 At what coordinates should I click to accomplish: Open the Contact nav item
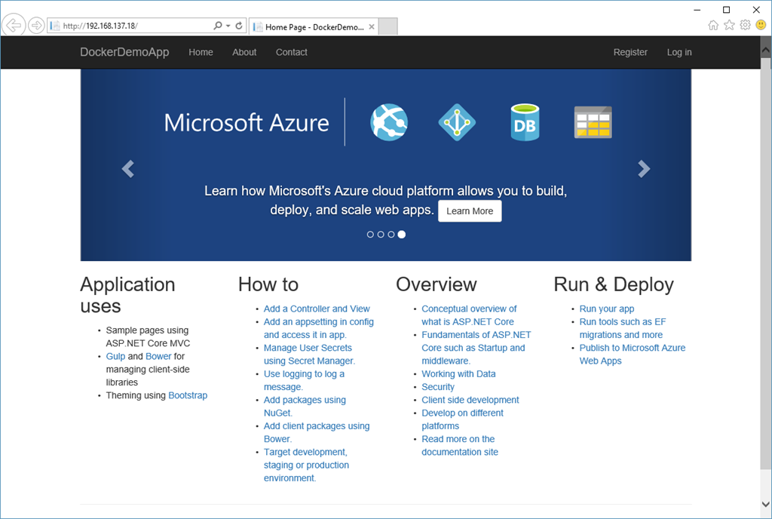coord(292,52)
